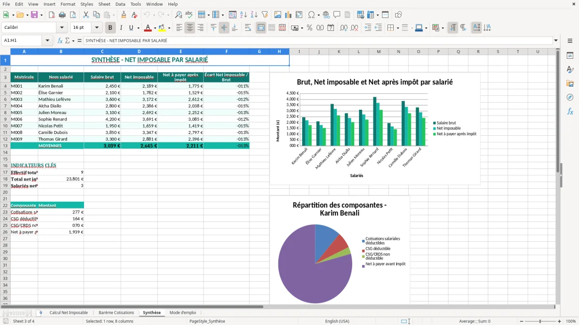Click the Sort Ascending icon
Image resolution: width=579 pixels, height=325 pixels.
(x=244, y=15)
